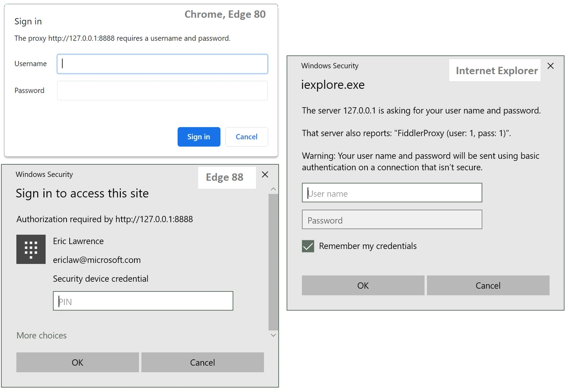Close the Edge 88 Windows Security dialog
The image size is (568, 390).
pyautogui.click(x=265, y=175)
